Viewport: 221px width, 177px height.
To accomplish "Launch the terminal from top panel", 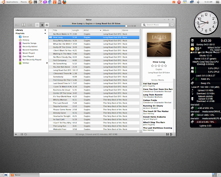I will tap(35, 2).
